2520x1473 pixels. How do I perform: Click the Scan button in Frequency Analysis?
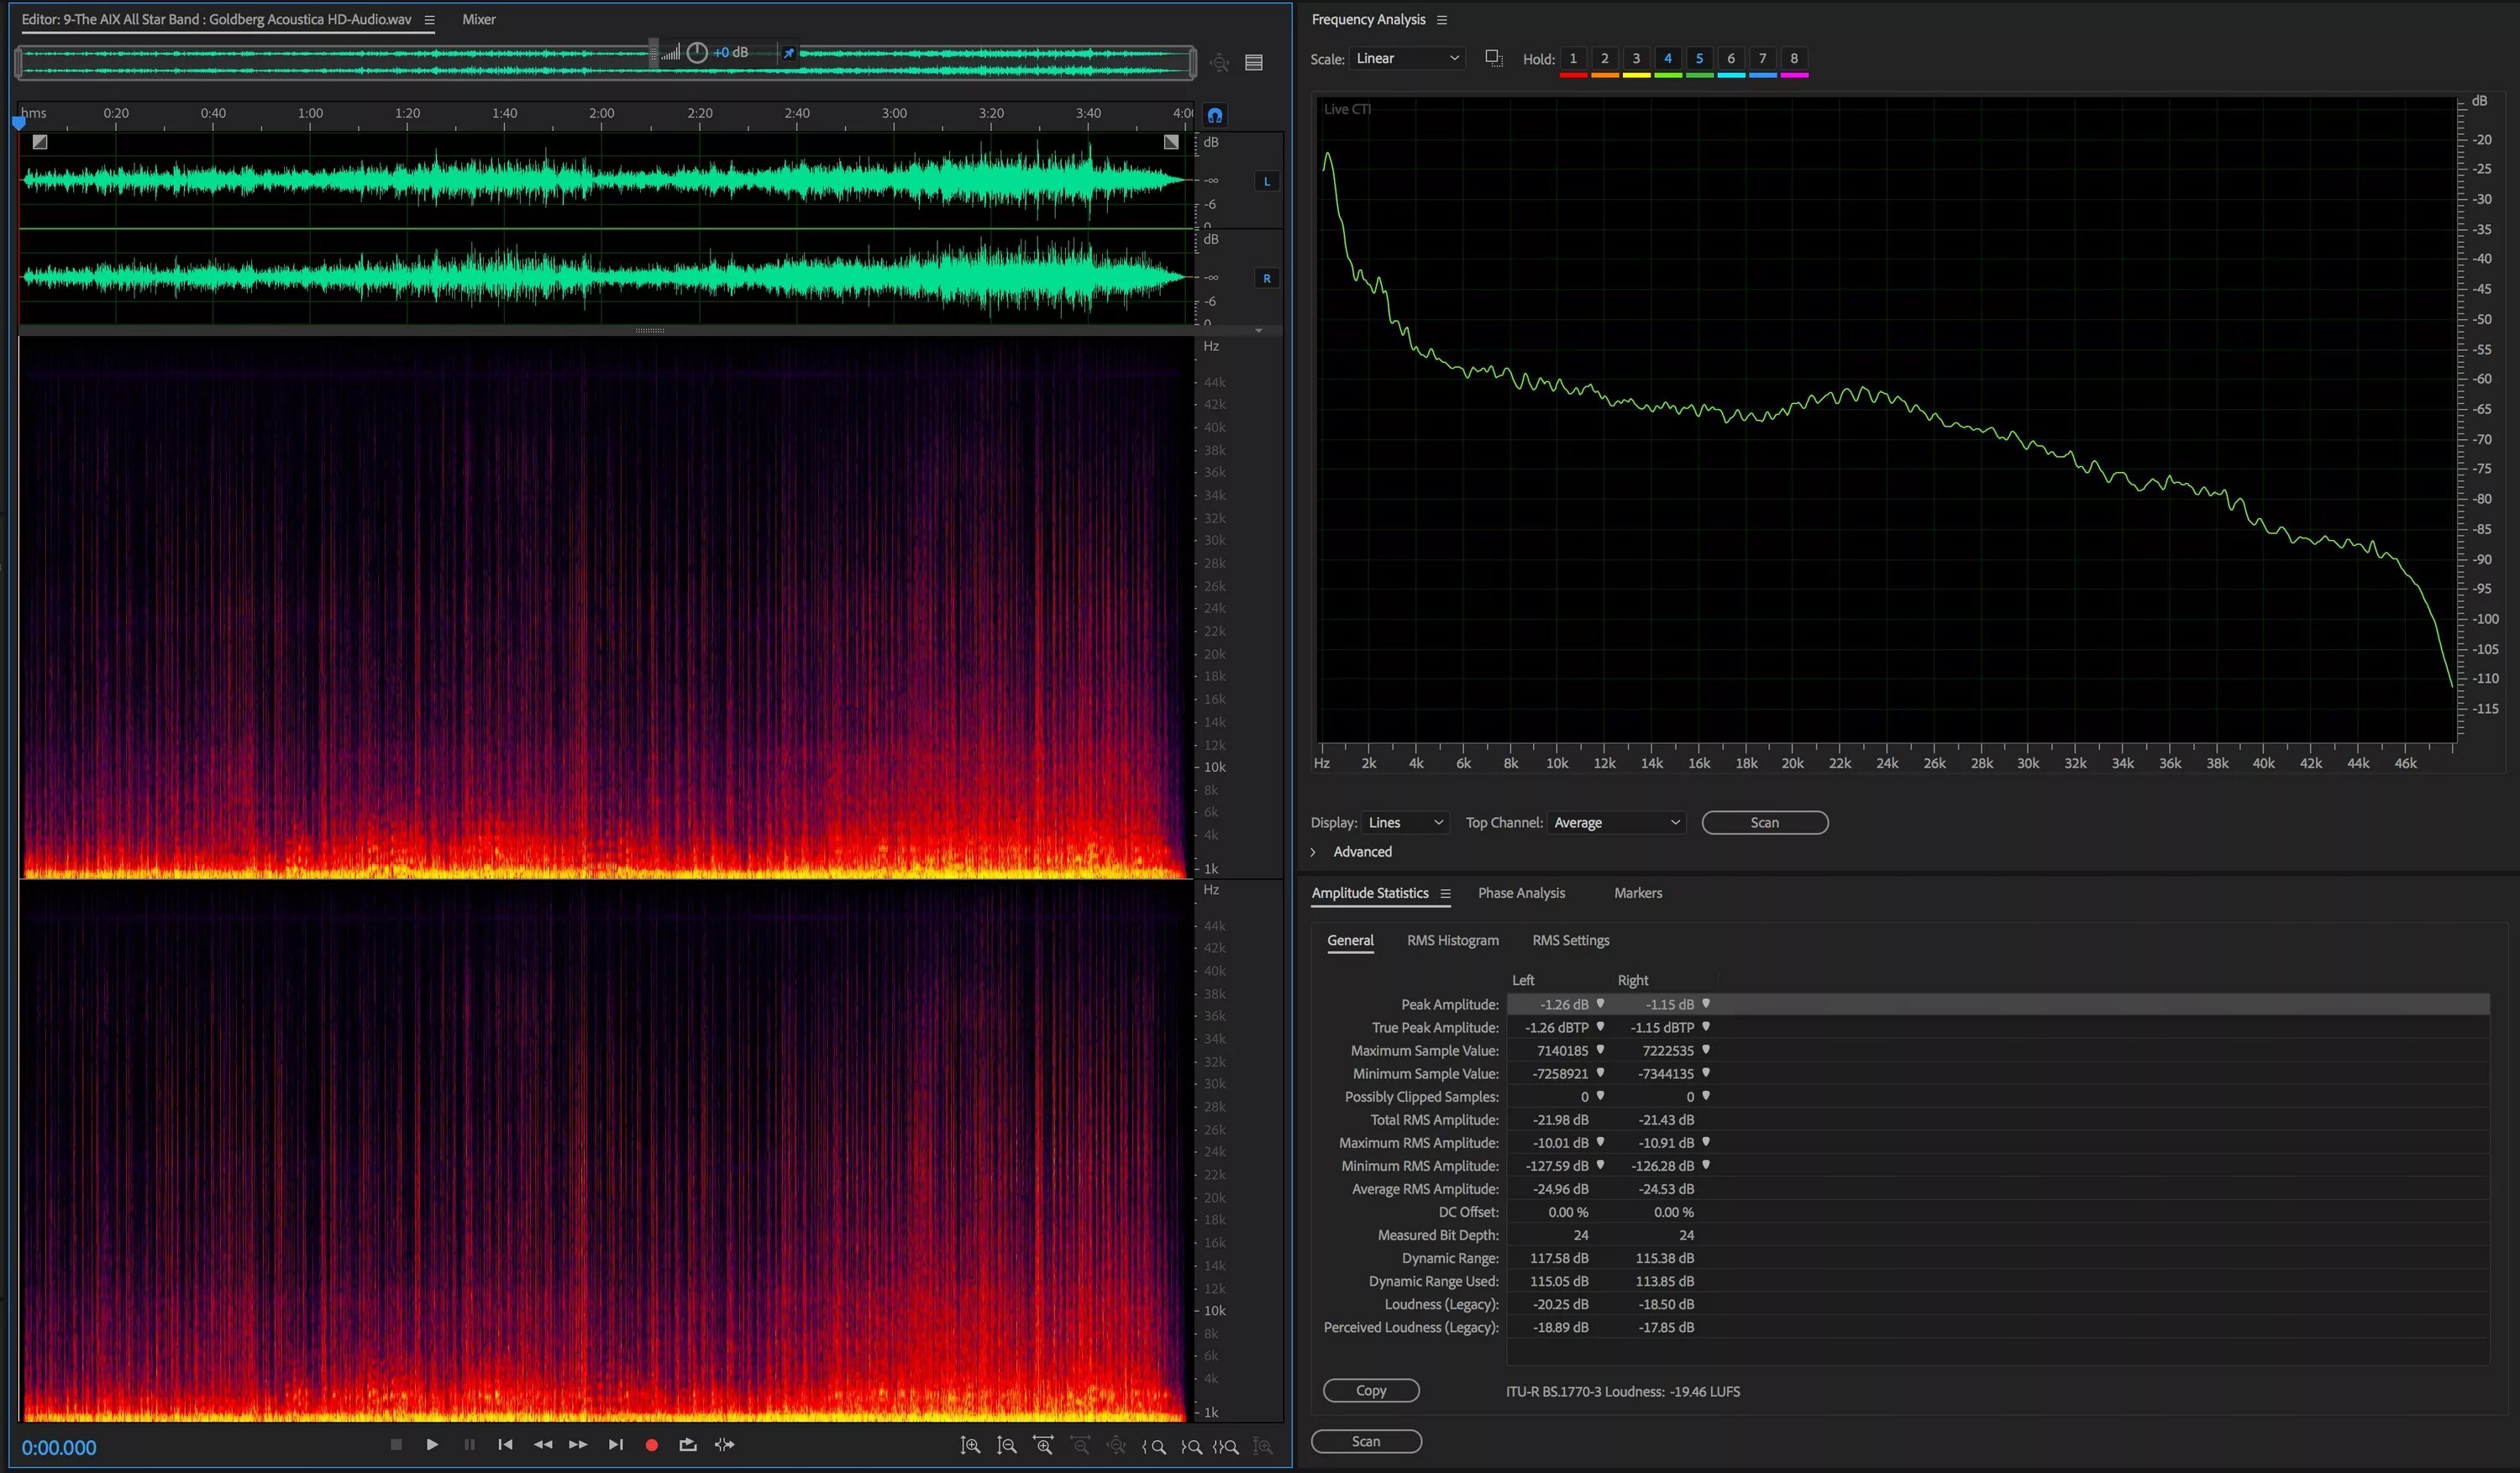coord(1764,820)
